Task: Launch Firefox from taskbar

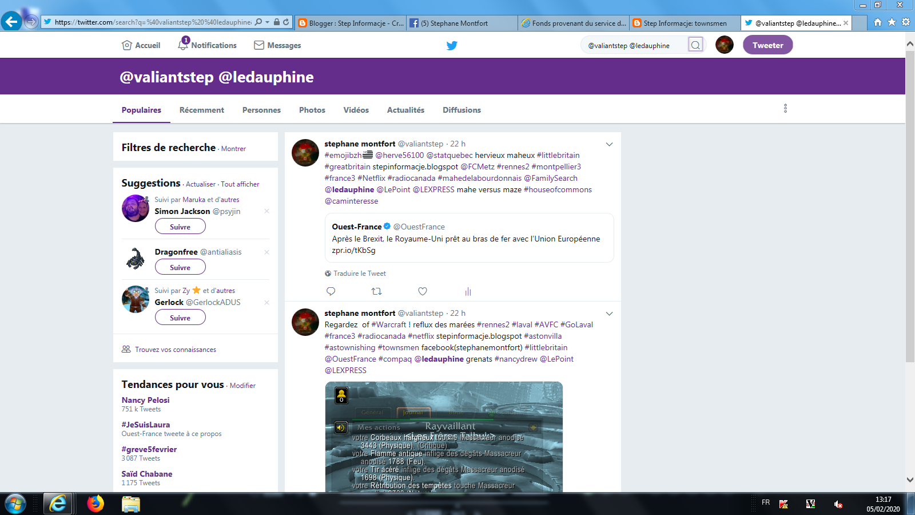Action: coord(96,504)
